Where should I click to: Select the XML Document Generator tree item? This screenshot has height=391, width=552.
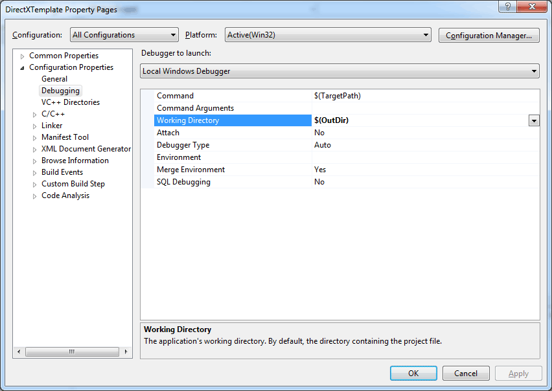(86, 148)
